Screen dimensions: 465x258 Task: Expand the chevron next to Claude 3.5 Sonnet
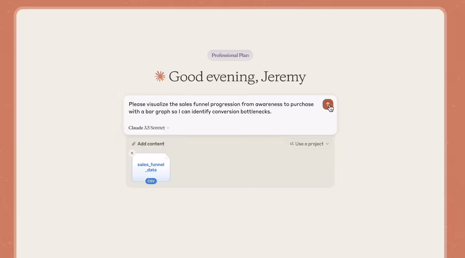click(x=168, y=128)
